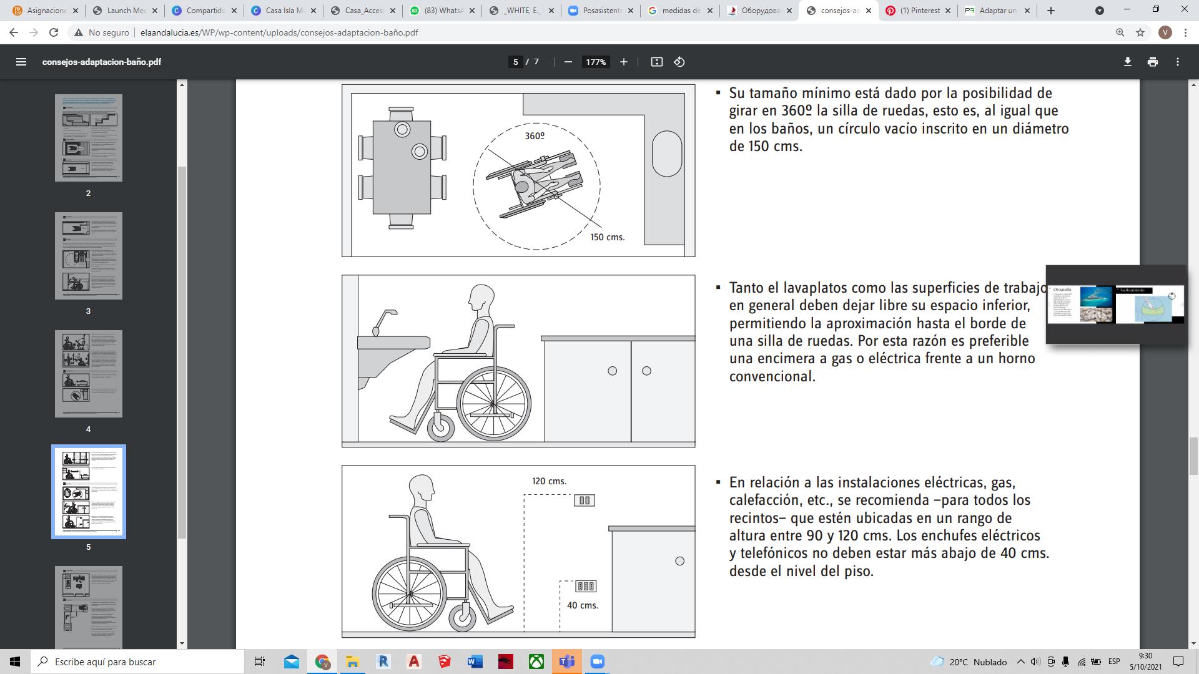Click the main document vertical scrollbar thumb

[x=1193, y=456]
